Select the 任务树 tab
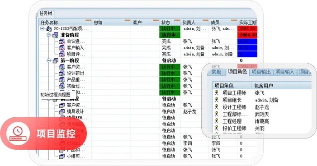The image size is (317, 166). (46, 14)
